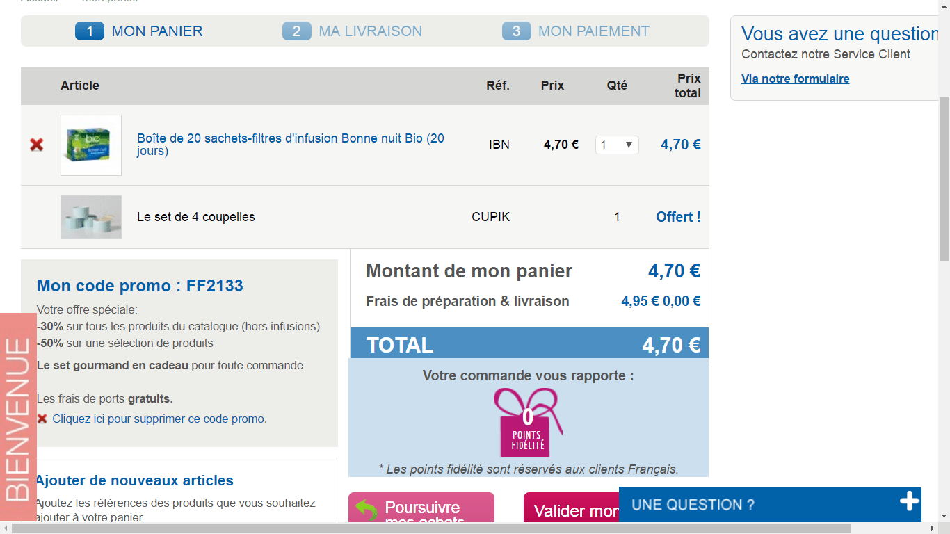Open the BIENVENUE side tab
This screenshot has width=950, height=534.
pos(18,417)
